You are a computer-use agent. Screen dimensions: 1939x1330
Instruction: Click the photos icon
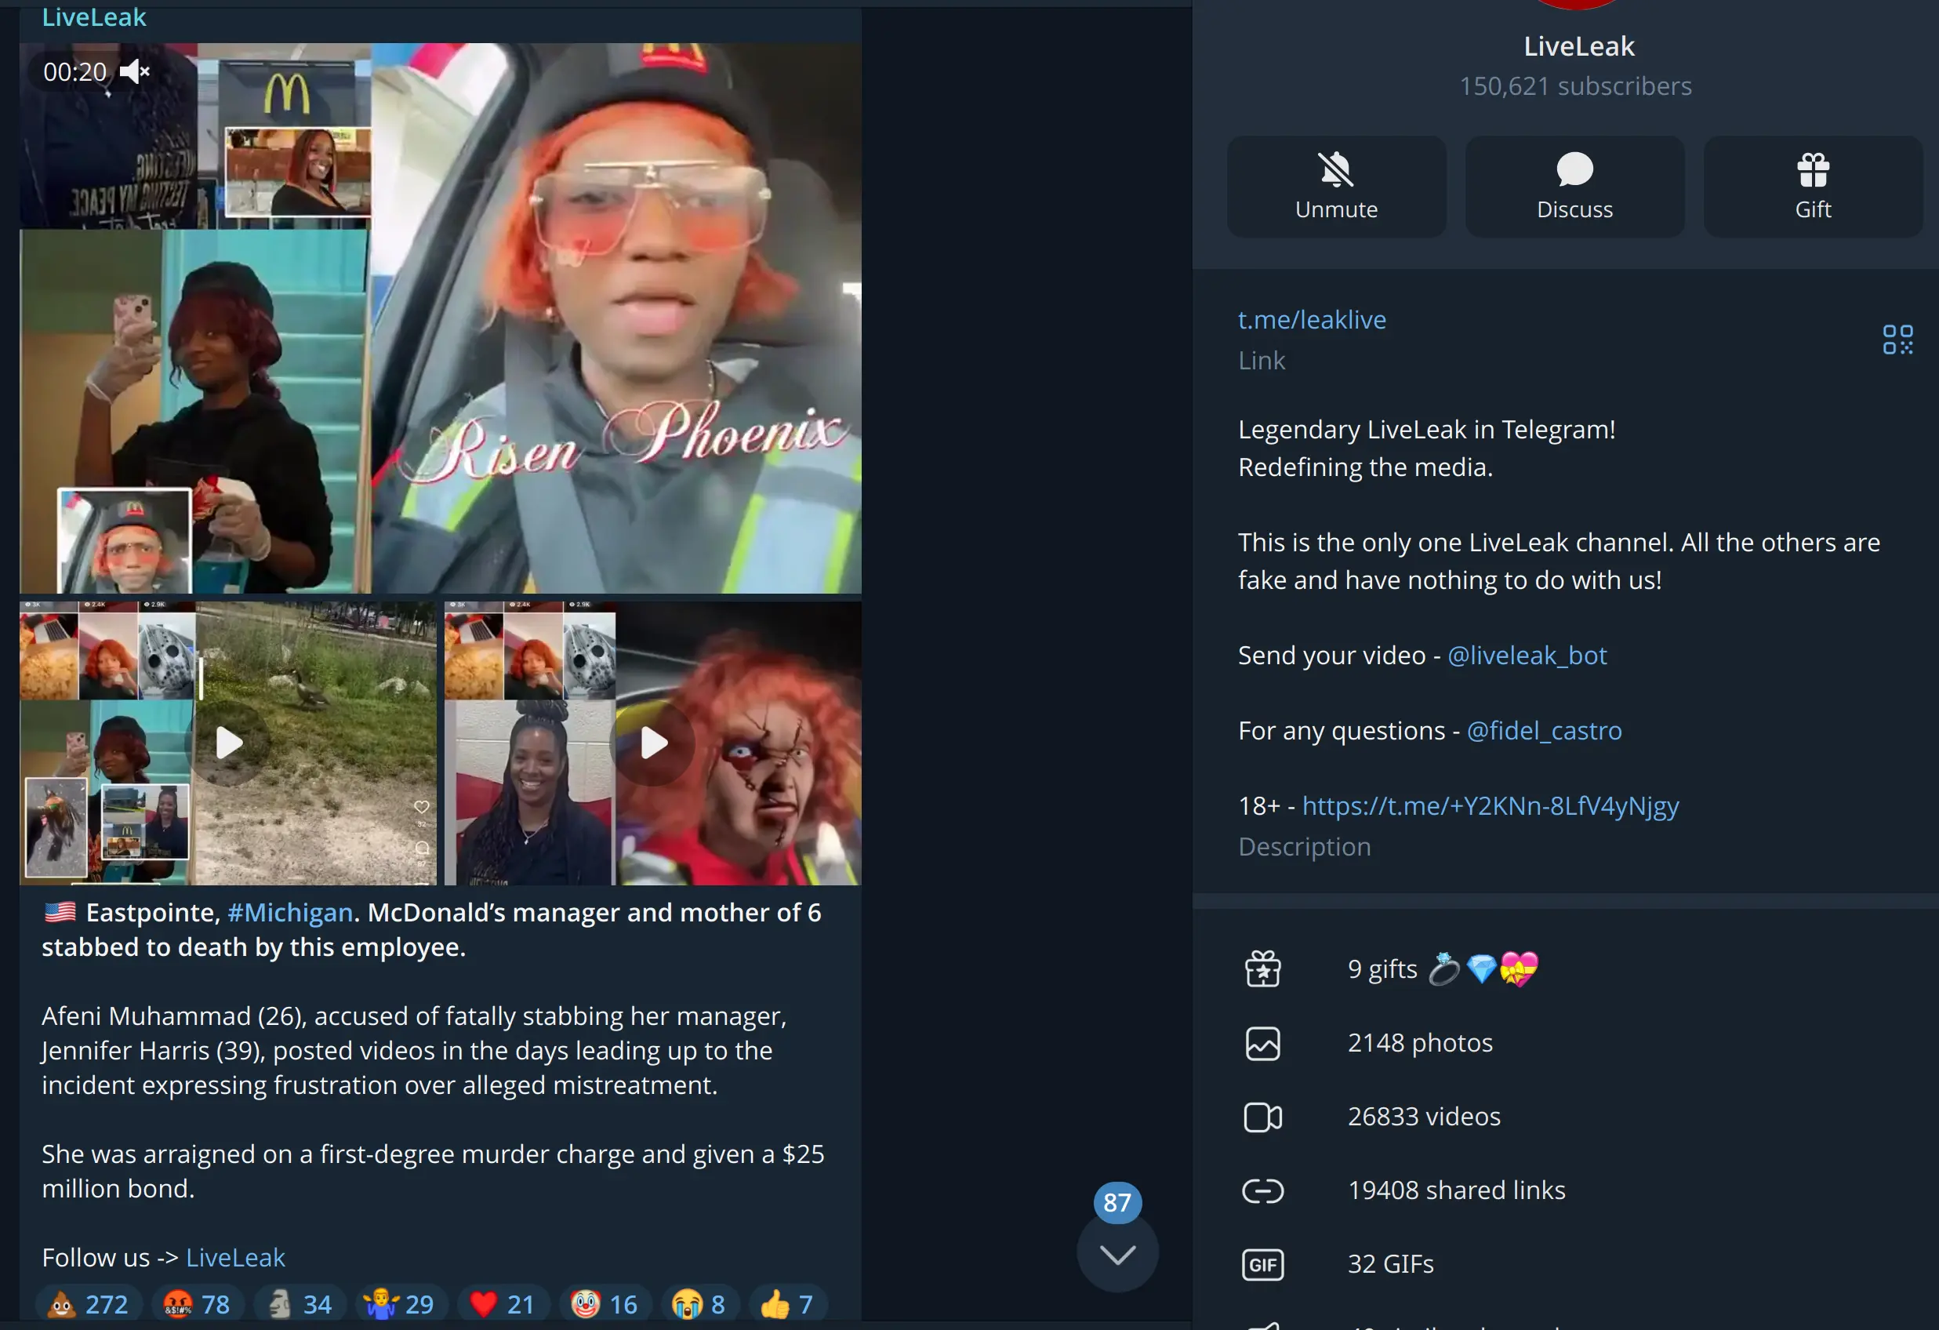click(1262, 1044)
